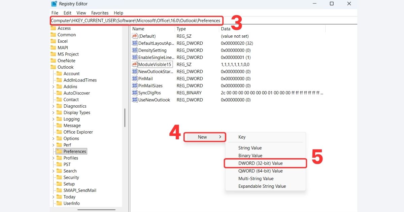The height and width of the screenshot is (212, 404).
Task: Expand the Profiles tree node
Action: point(53,158)
